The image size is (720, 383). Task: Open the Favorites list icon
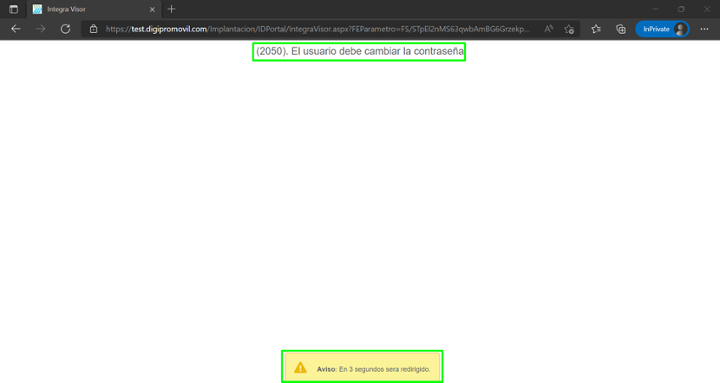[x=596, y=29]
